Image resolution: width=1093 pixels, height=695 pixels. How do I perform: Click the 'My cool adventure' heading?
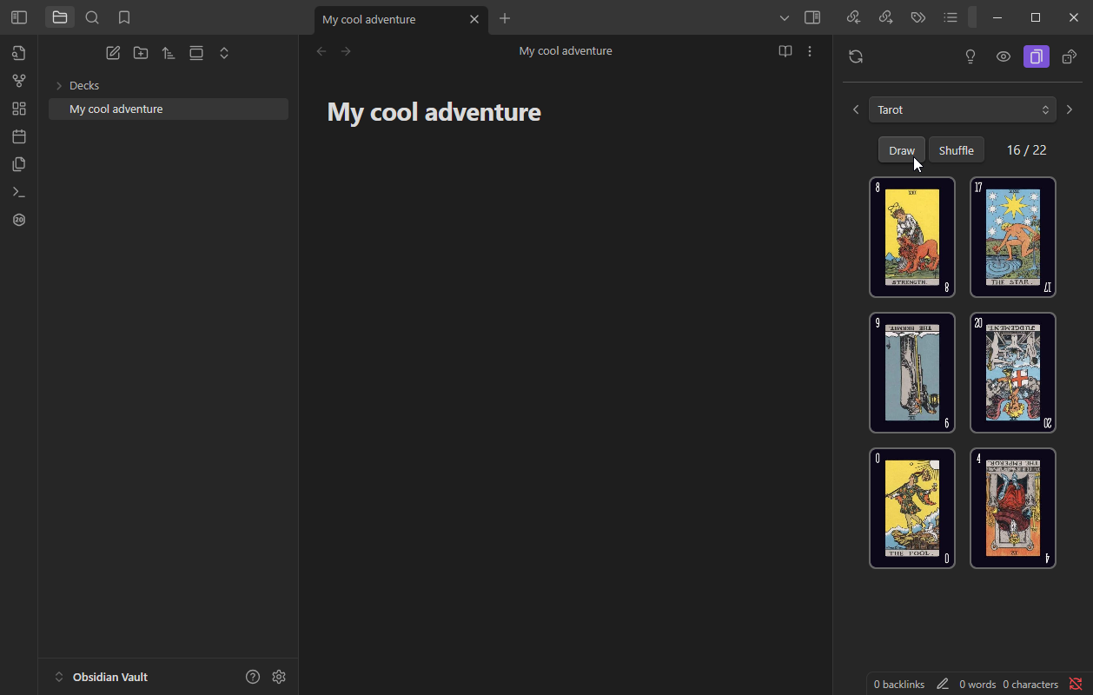[x=434, y=112]
